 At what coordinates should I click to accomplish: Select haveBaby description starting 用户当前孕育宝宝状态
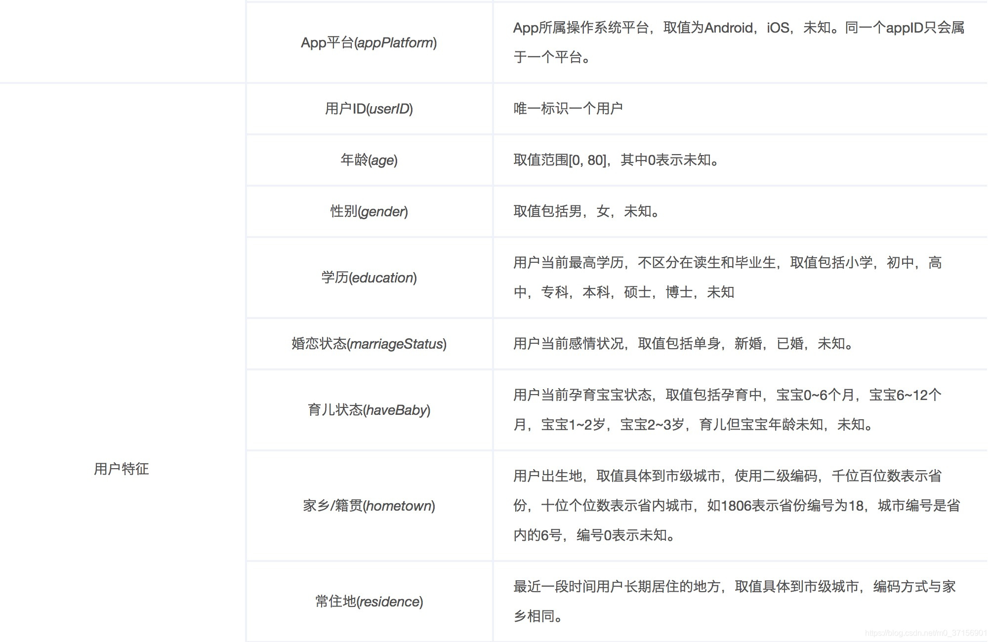728,410
